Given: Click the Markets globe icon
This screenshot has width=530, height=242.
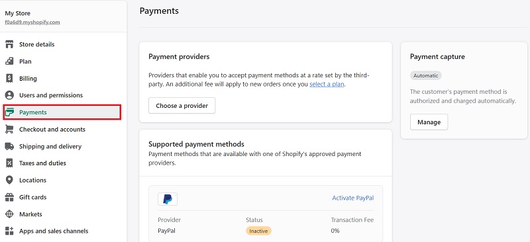Looking at the screenshot, I should [9, 214].
